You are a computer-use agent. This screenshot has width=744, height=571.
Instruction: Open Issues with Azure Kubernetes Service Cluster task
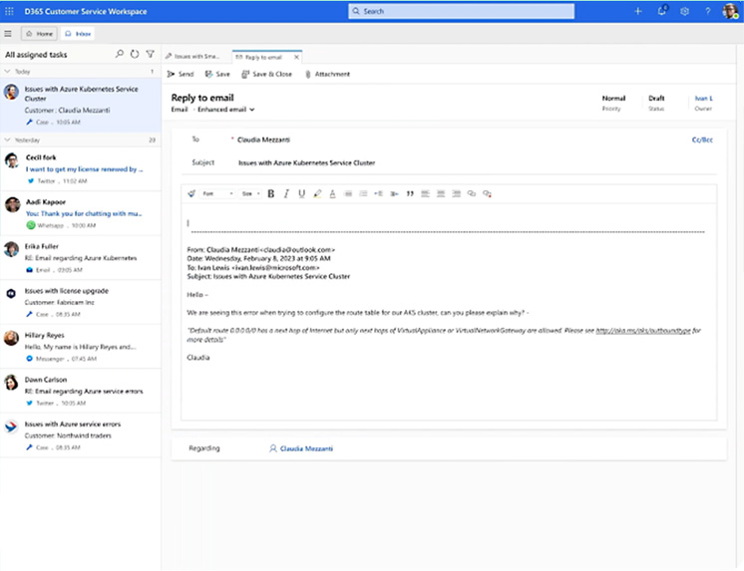coord(81,106)
